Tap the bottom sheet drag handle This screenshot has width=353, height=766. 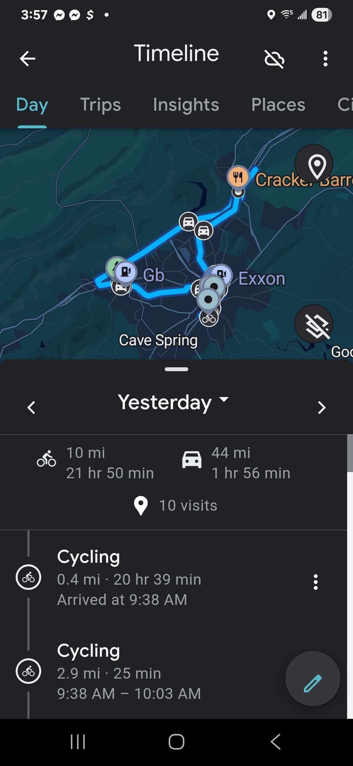(176, 369)
